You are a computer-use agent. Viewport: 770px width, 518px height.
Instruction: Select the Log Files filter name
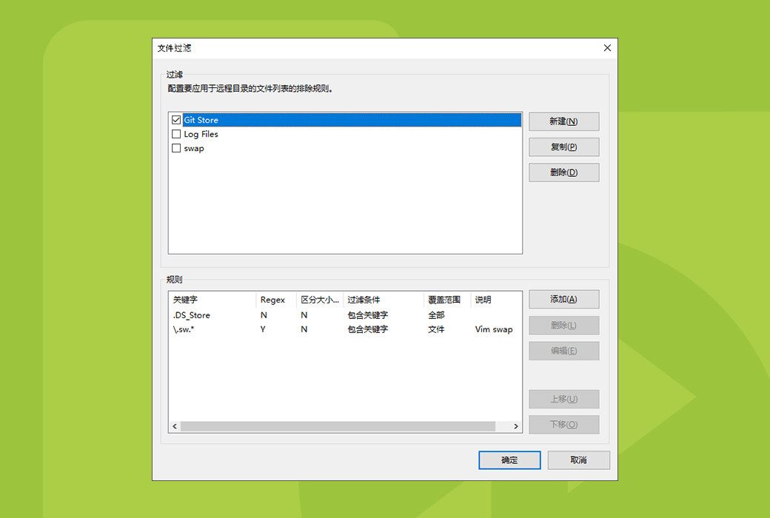(x=201, y=134)
